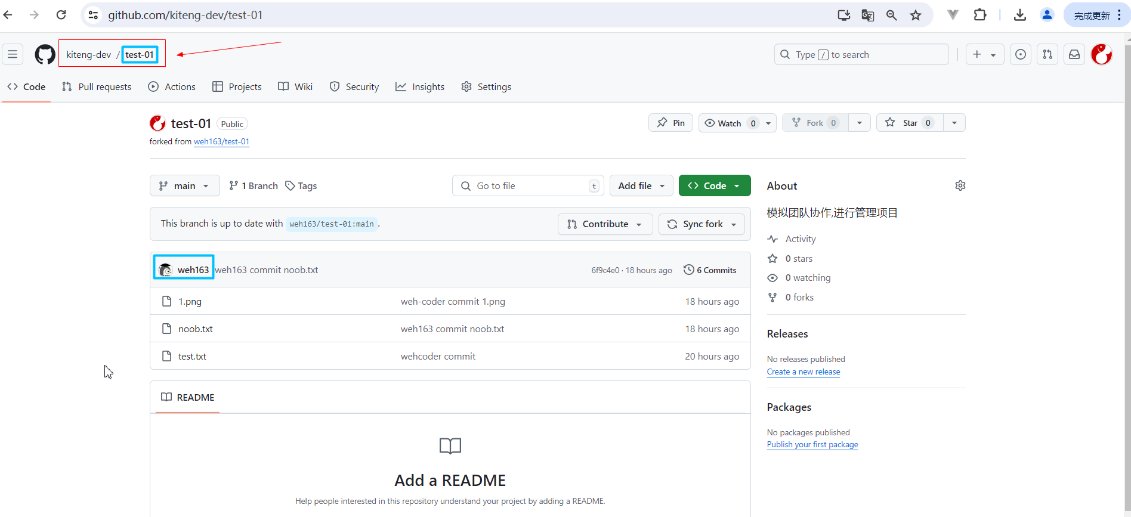
Task: Open the wehcoder commit message link
Action: pos(438,356)
